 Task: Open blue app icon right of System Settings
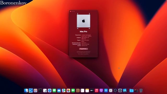point(125,91)
